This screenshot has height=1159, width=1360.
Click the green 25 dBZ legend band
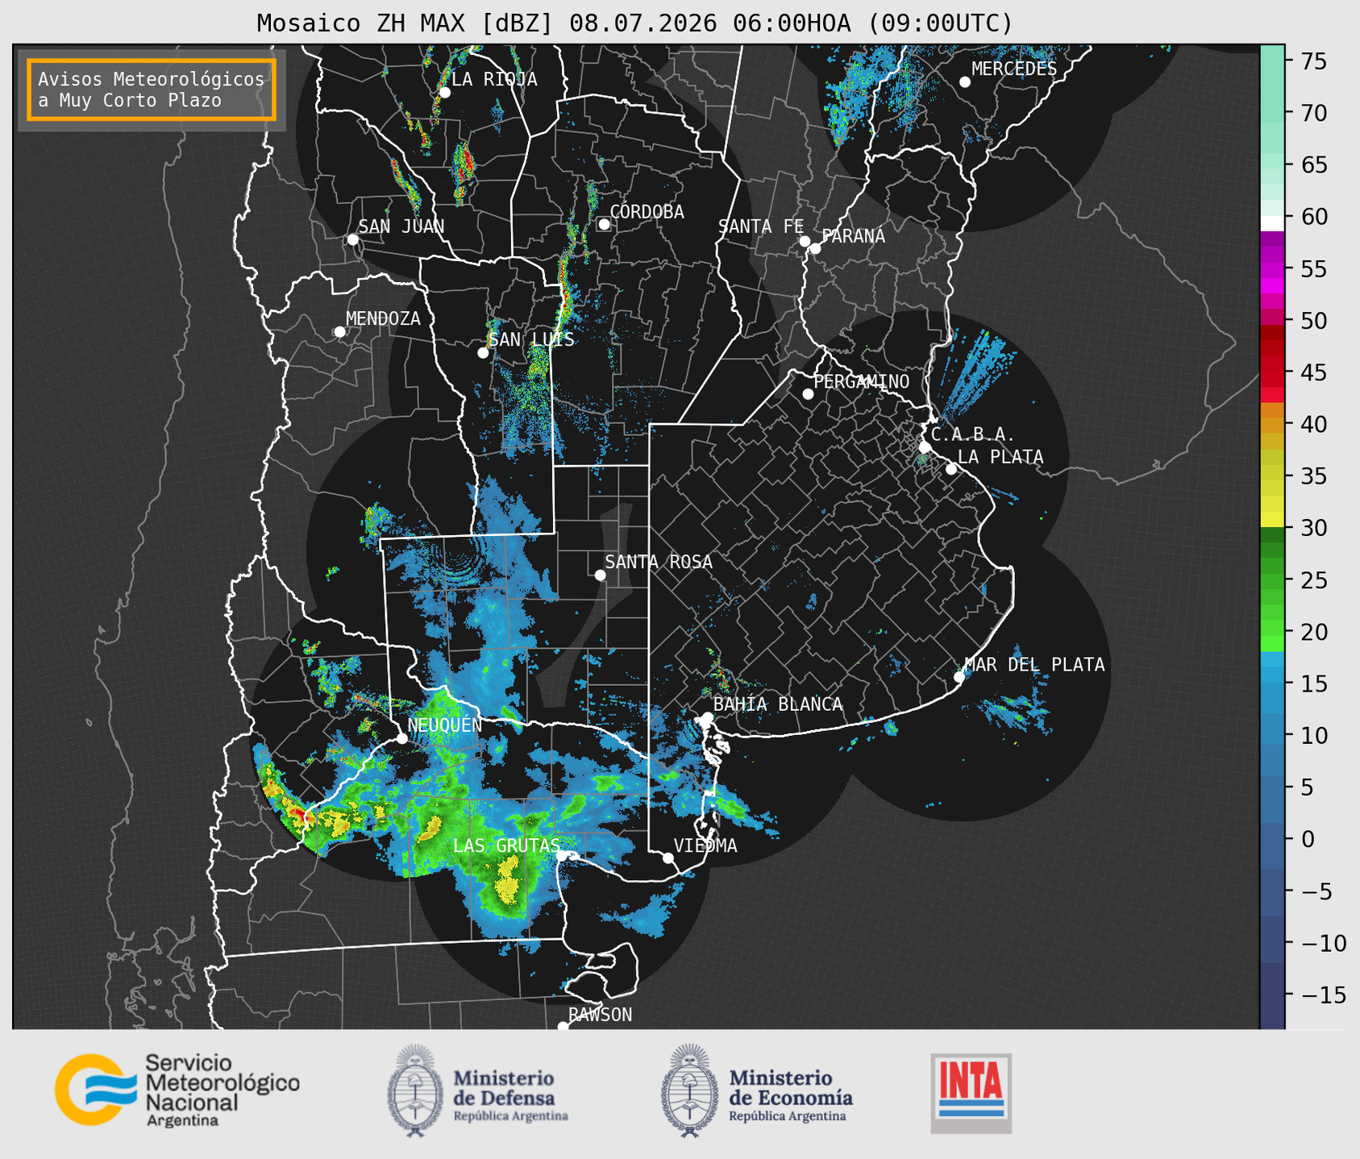1272,580
